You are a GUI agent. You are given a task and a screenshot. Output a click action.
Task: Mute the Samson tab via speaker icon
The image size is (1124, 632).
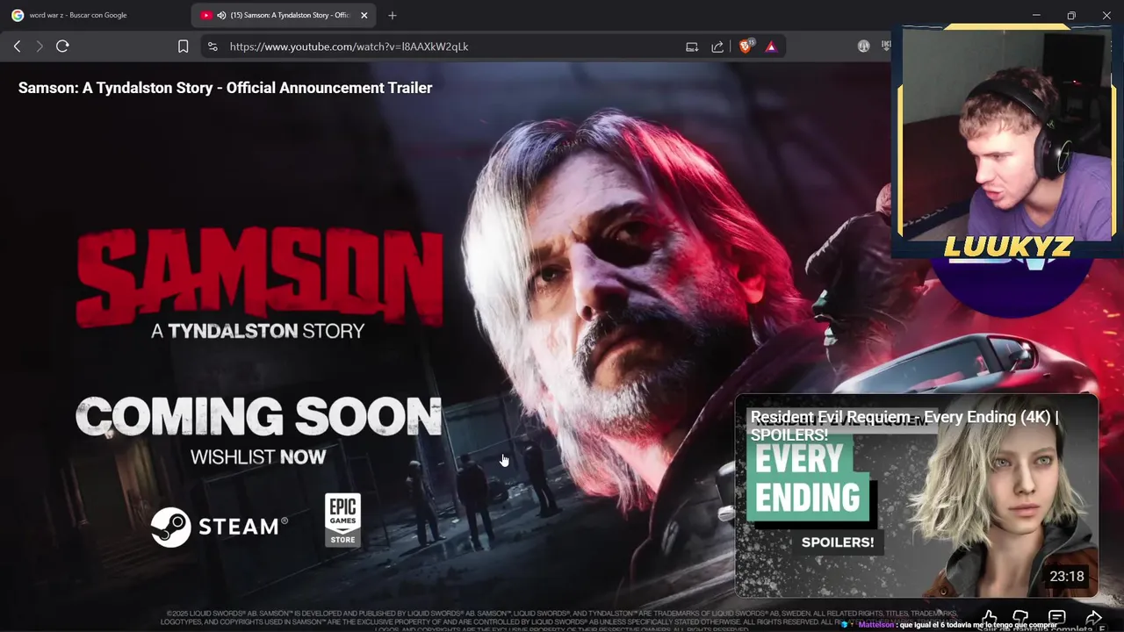[x=221, y=15]
